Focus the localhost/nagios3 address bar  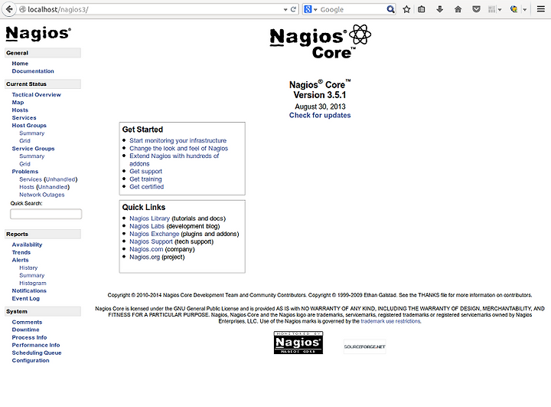tap(151, 9)
